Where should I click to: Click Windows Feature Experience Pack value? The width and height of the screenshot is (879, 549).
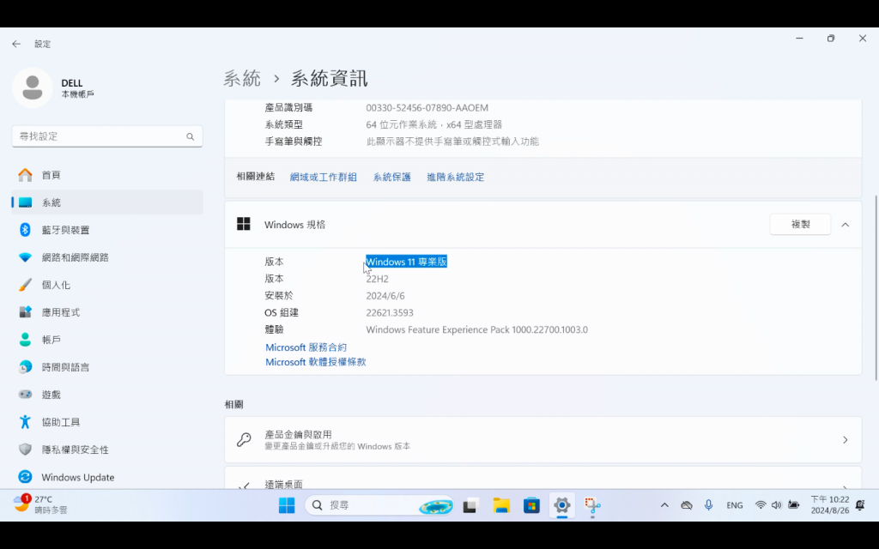(477, 329)
